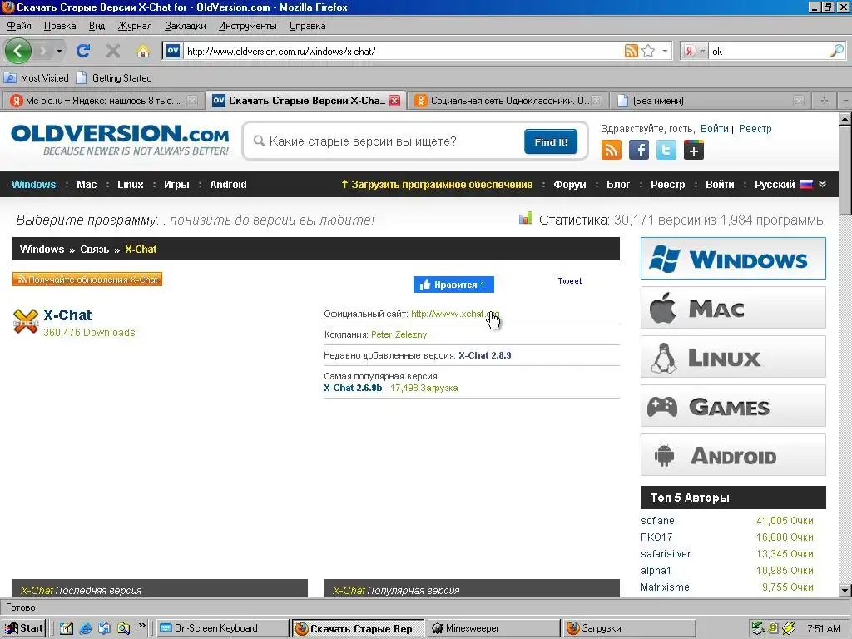Open the Инструменты menu

click(247, 26)
